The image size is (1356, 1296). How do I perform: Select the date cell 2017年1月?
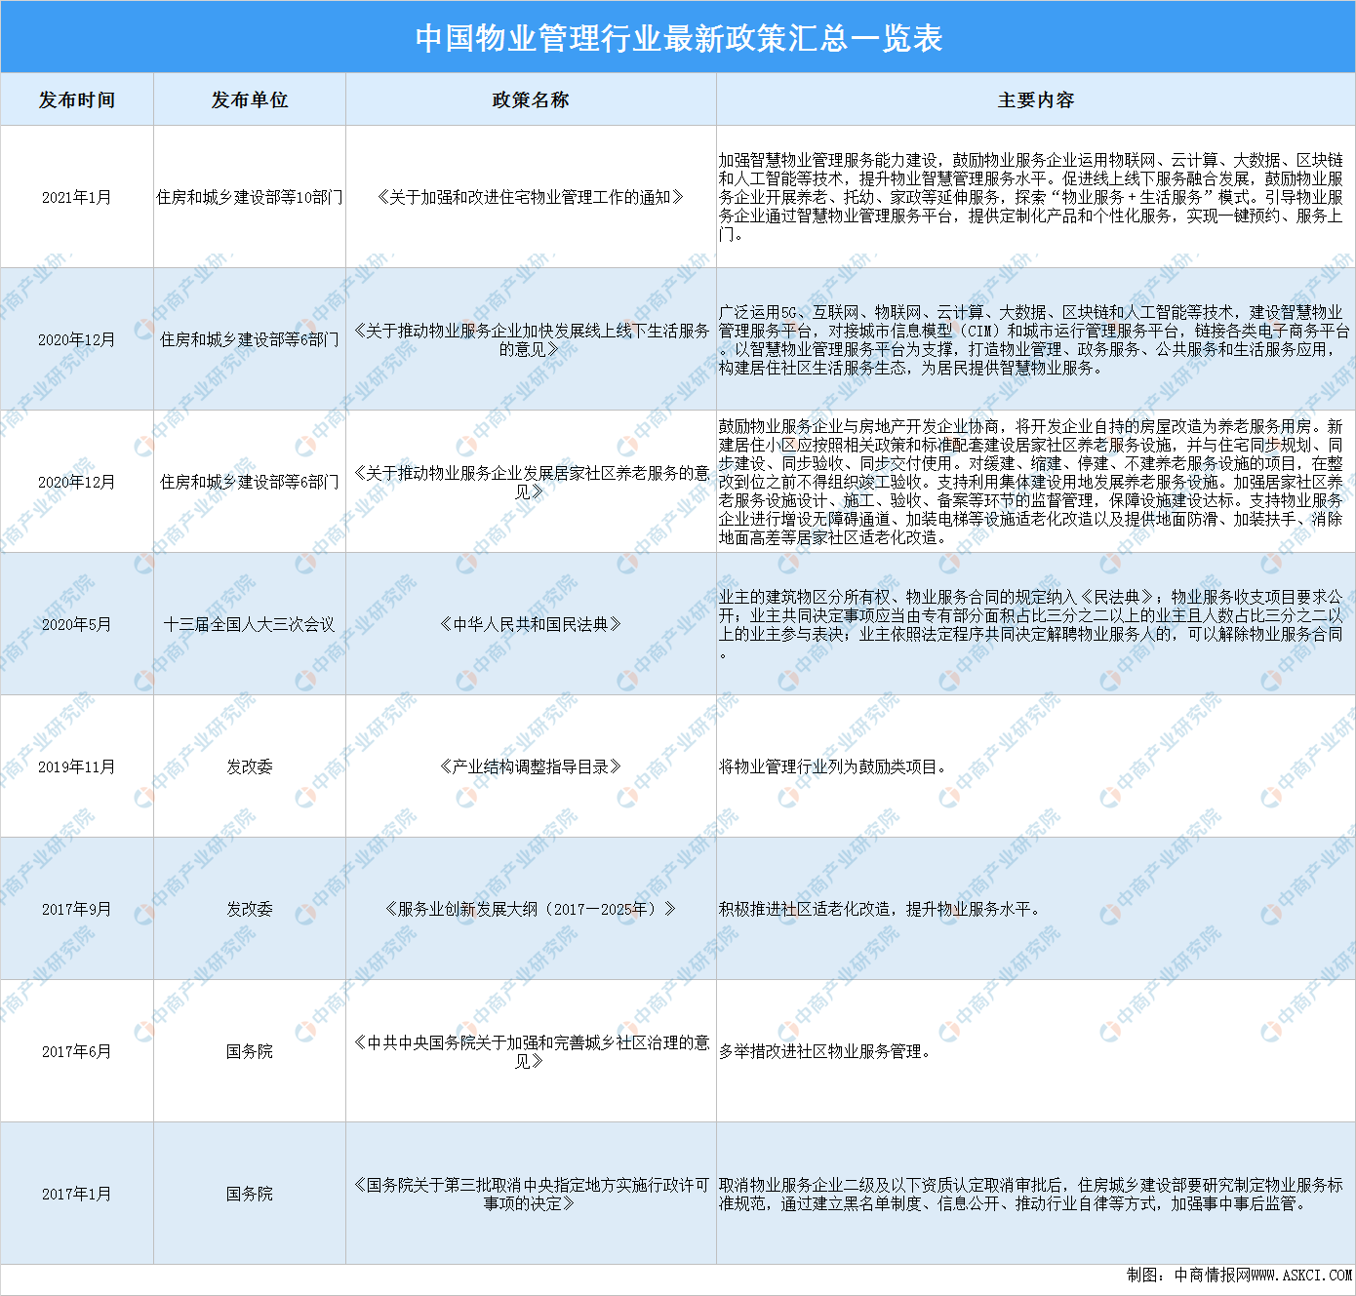tap(77, 1194)
